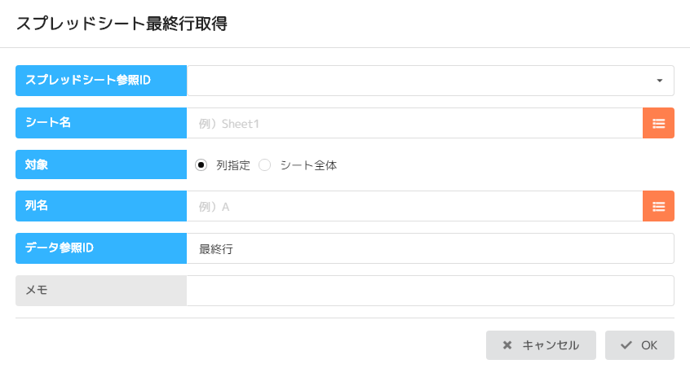Click the checkmark icon on OK
This screenshot has height=377, width=690.
[x=626, y=345]
